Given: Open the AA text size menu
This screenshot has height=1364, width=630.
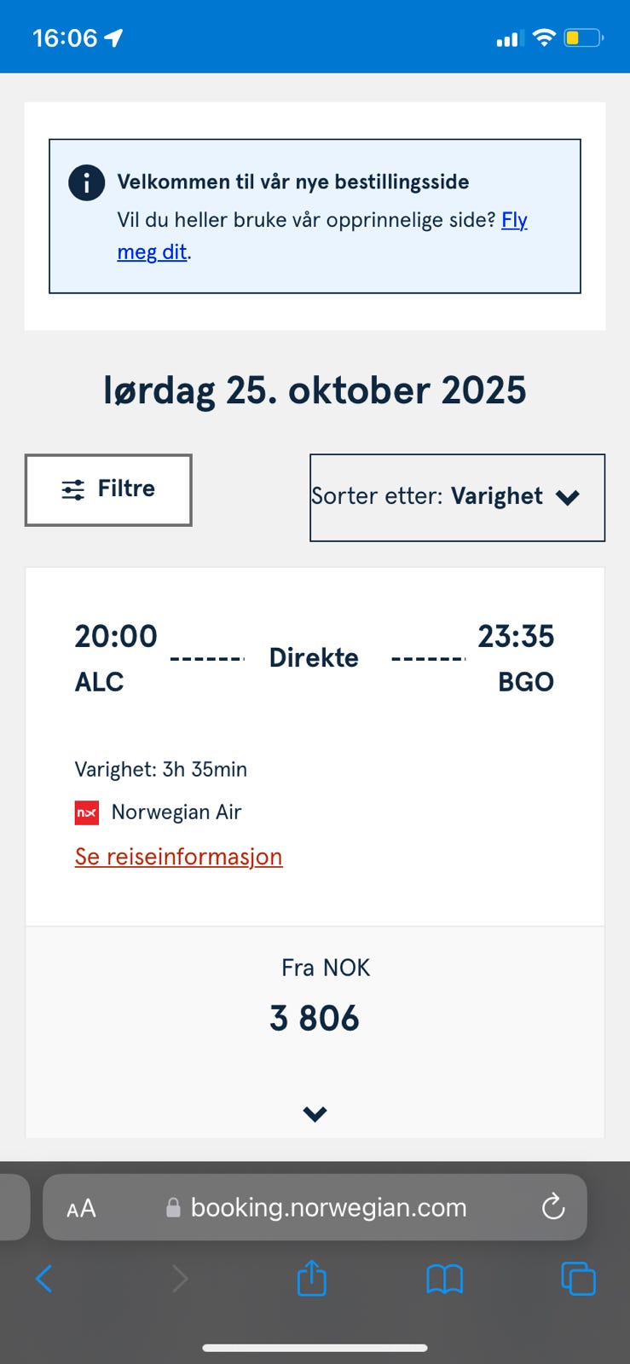Looking at the screenshot, I should click(82, 1208).
